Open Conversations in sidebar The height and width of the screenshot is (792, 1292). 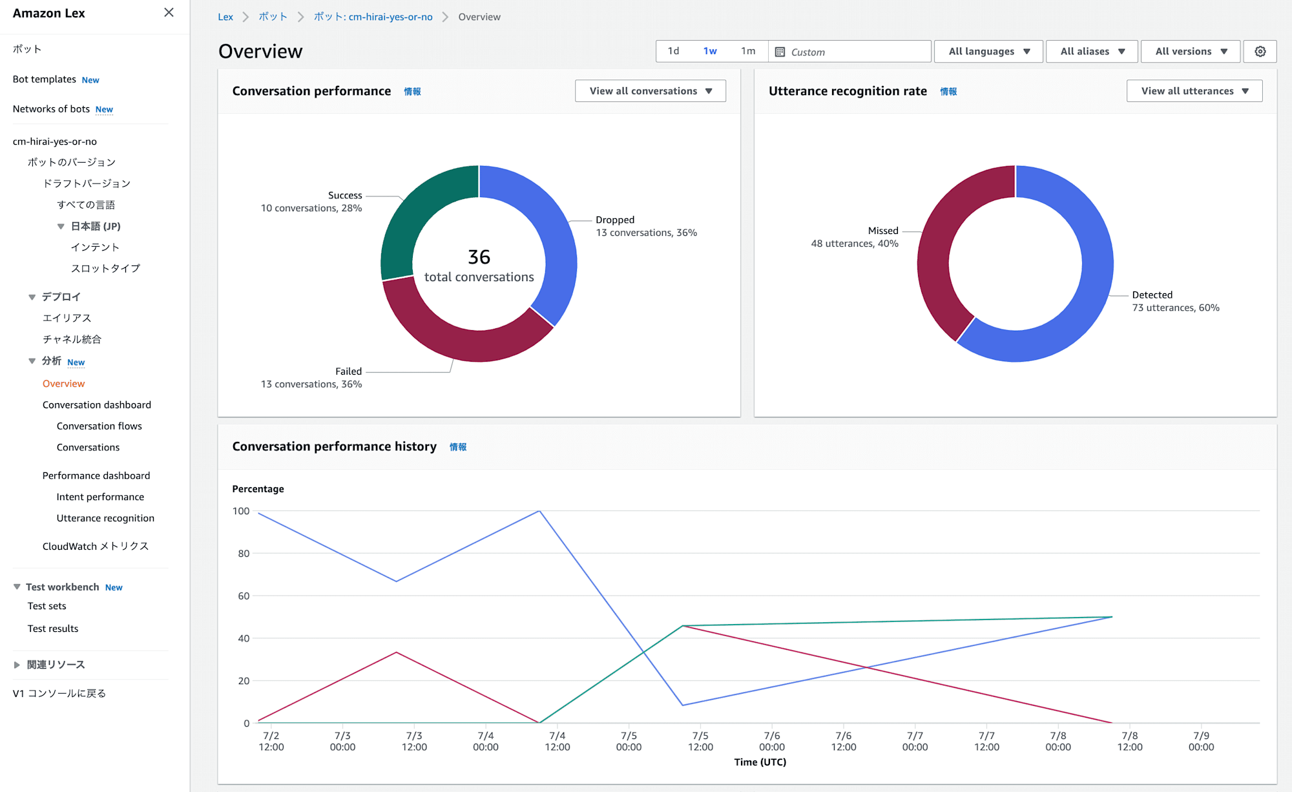tap(88, 448)
